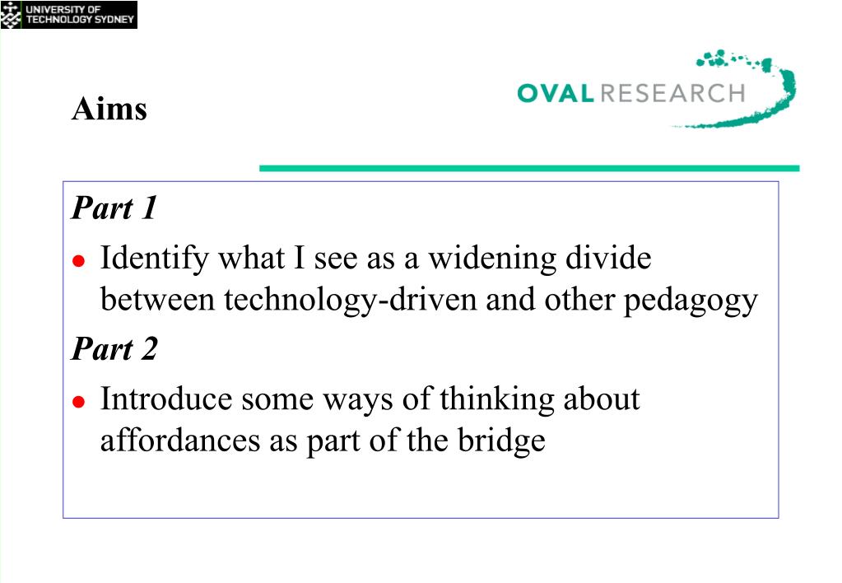
Task: Click the word RESEARCH in logo
Action: [x=672, y=93]
